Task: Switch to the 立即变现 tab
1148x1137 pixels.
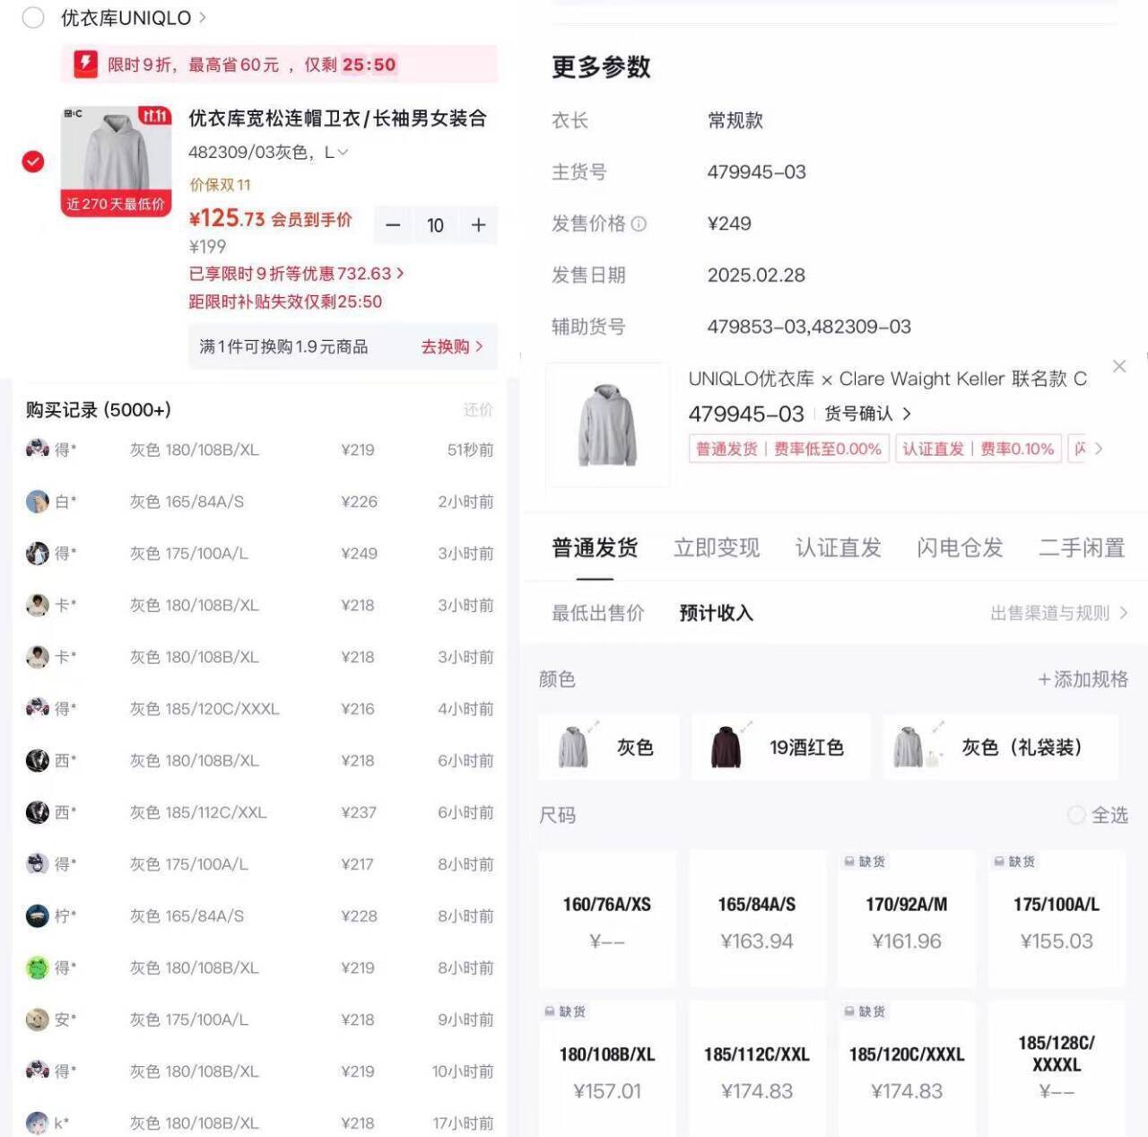Action: pyautogui.click(x=717, y=547)
